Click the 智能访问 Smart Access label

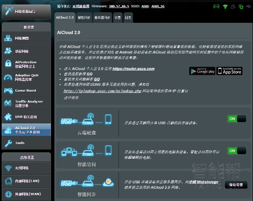86,164
